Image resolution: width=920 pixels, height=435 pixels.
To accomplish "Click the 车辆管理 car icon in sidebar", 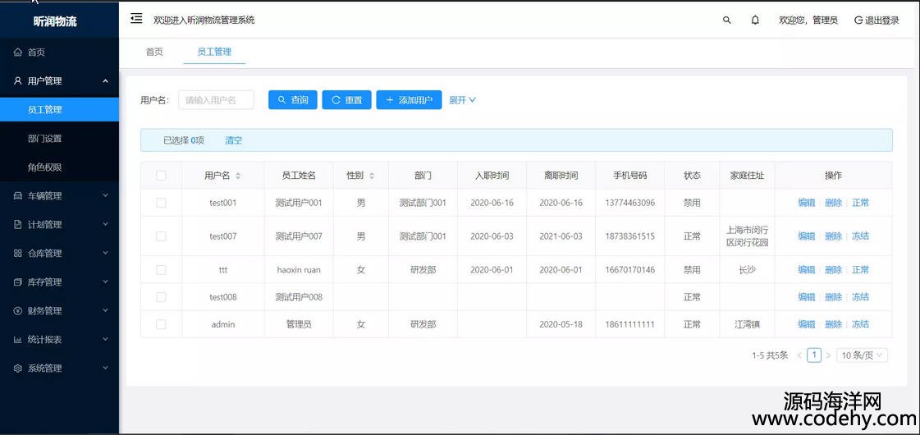I will pos(18,195).
